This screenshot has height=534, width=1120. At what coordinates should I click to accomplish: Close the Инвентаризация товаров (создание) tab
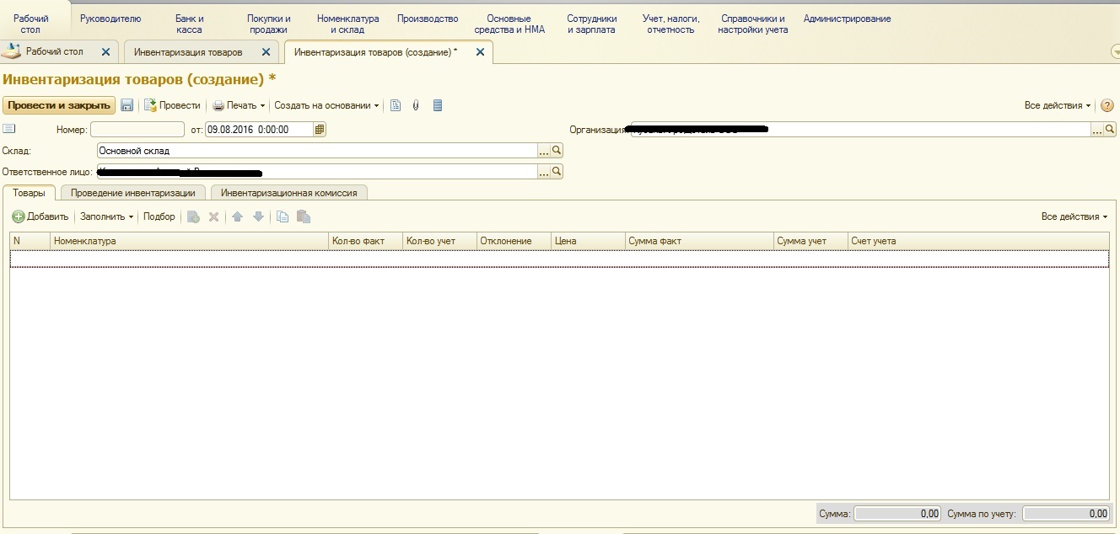click(480, 52)
